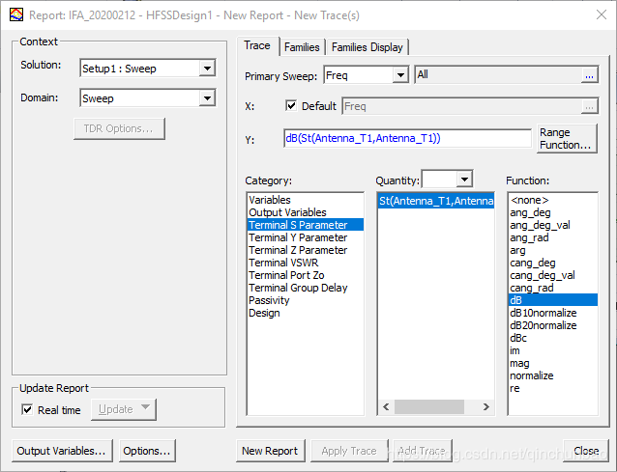This screenshot has height=472, width=617.
Task: Click the HFSS report icon in title bar
Action: click(16, 15)
